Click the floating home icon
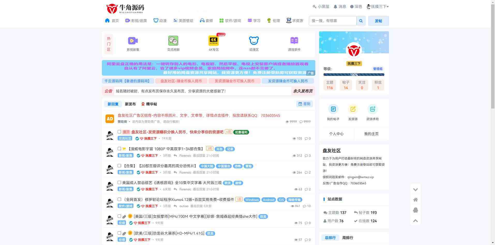495x245 pixels. [x=415, y=200]
